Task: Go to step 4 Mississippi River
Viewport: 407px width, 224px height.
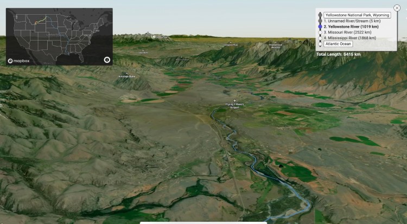Action: click(350, 38)
